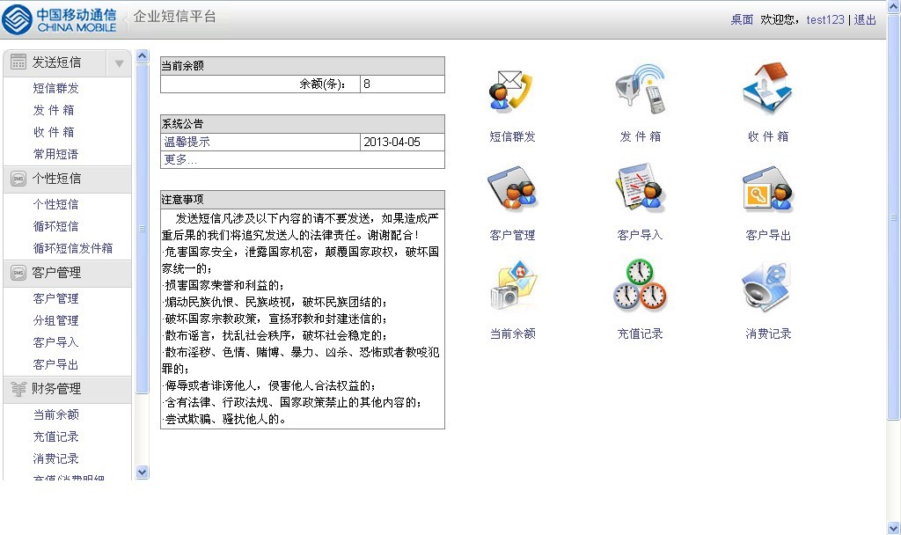Viewport: 901px width, 535px height.
Task: Click the announcement date 2013-04-05
Action: (x=392, y=142)
